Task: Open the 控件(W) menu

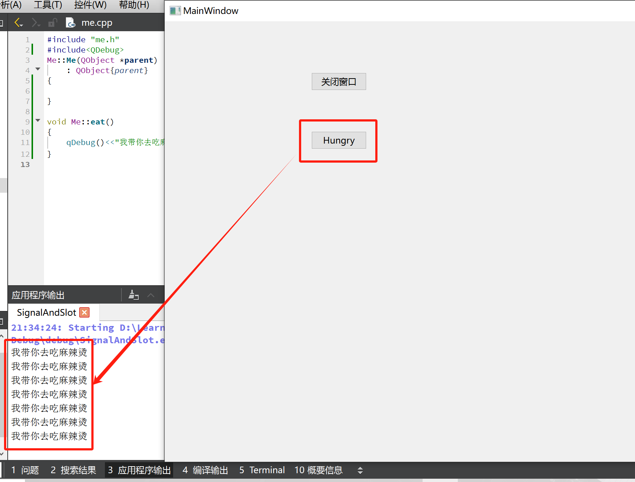Action: 90,5
